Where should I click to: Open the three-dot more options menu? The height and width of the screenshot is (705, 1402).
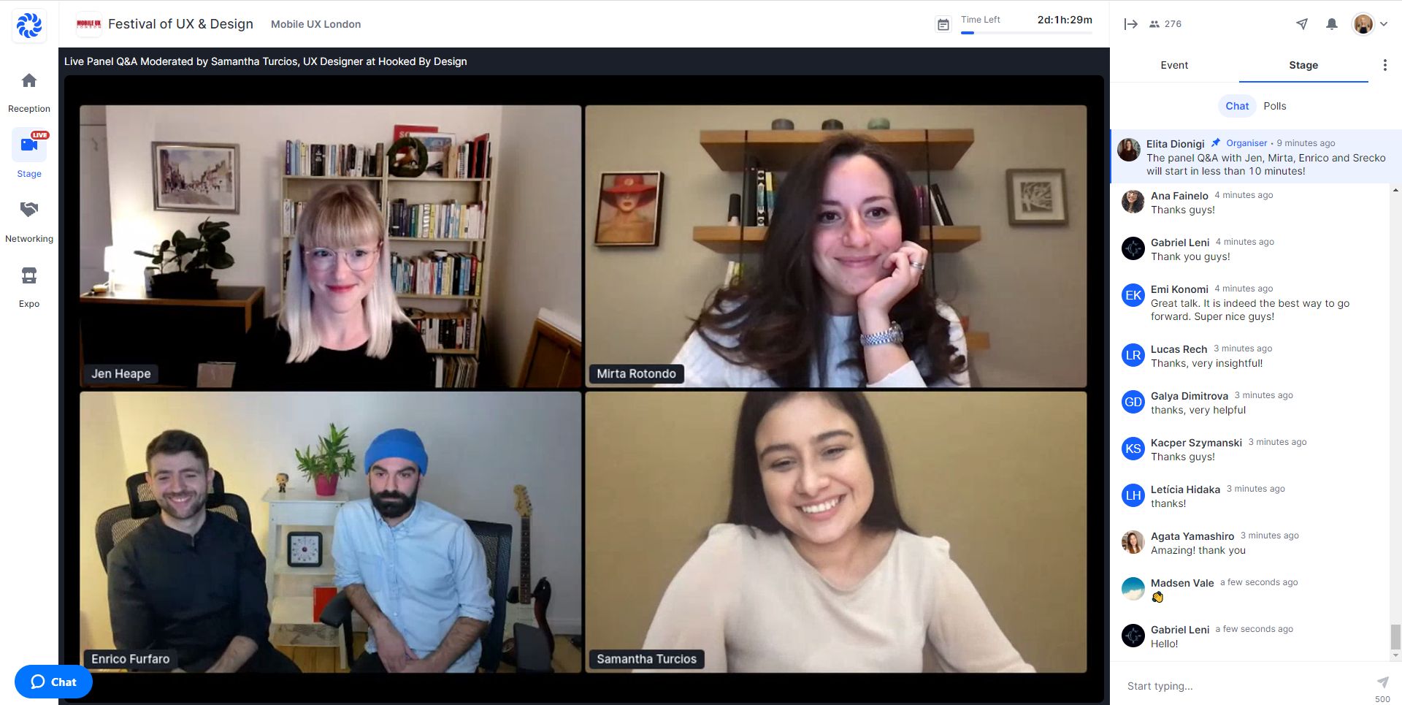[1384, 65]
